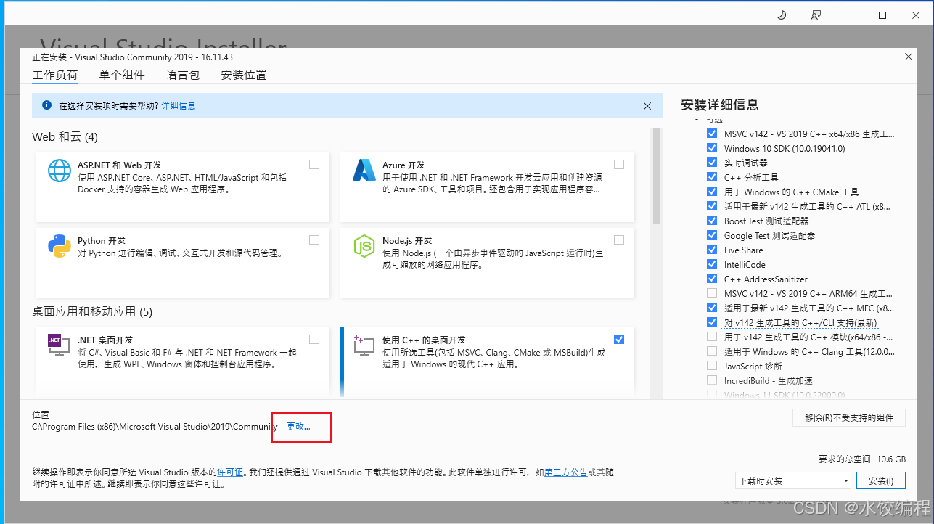Uncheck C++/CLI 支持 for v142
Viewport: 934px width, 524px height.
coord(711,322)
